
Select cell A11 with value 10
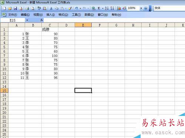(17, 73)
